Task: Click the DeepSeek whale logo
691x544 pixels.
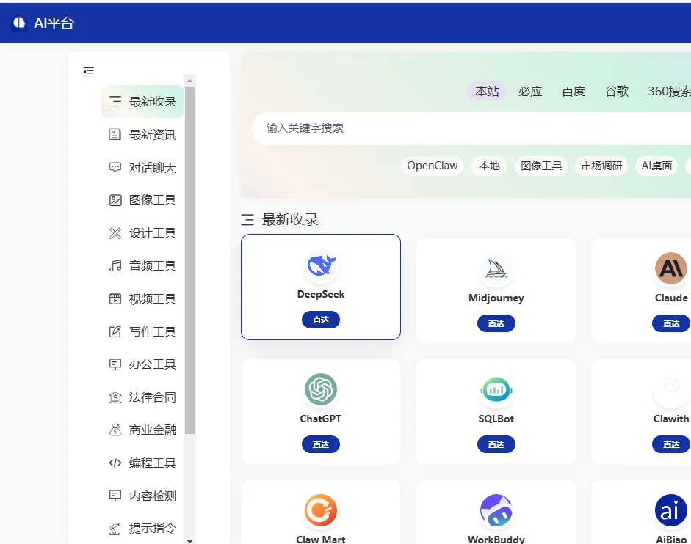Action: tap(321, 265)
